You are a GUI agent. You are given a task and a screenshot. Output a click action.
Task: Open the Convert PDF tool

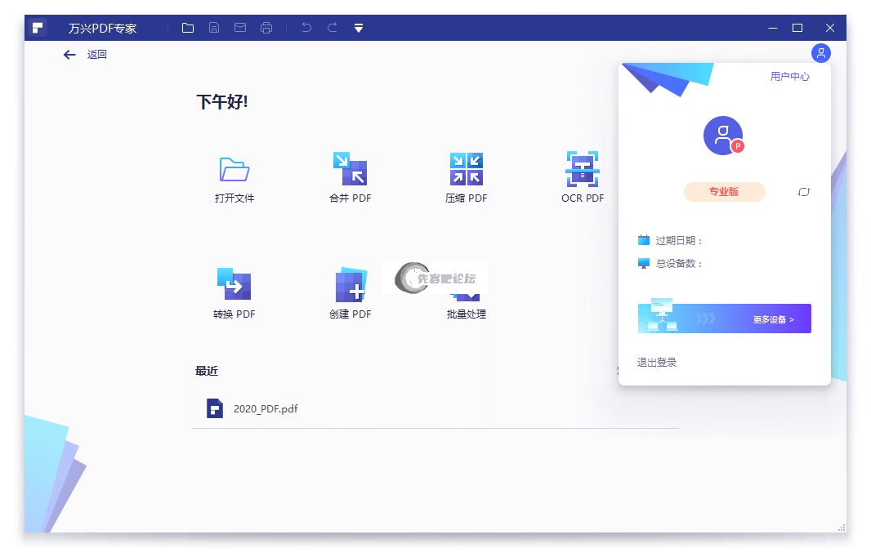234,285
